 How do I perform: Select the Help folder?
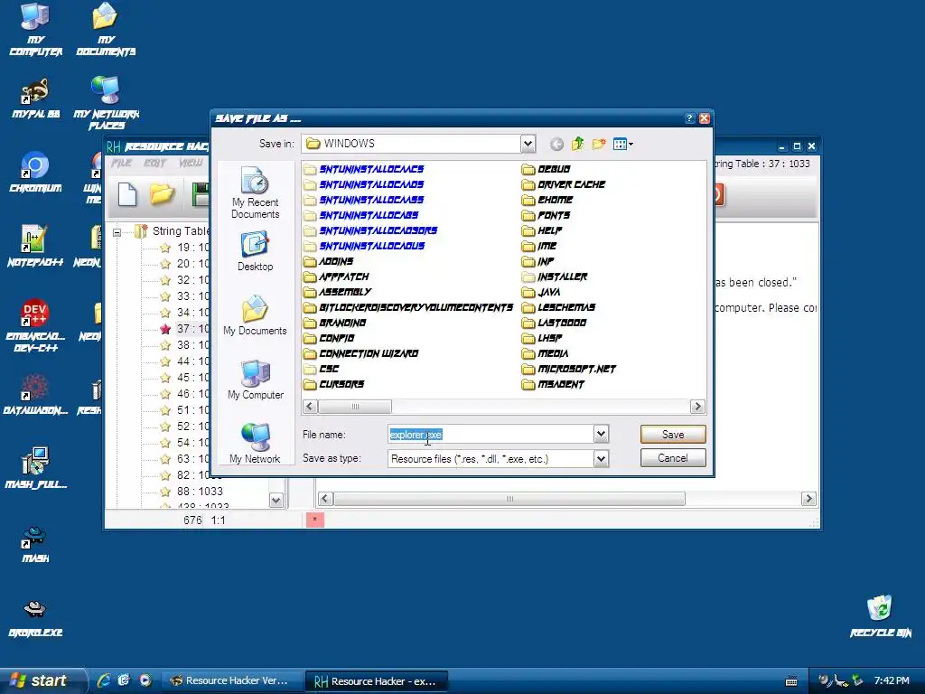(542, 230)
